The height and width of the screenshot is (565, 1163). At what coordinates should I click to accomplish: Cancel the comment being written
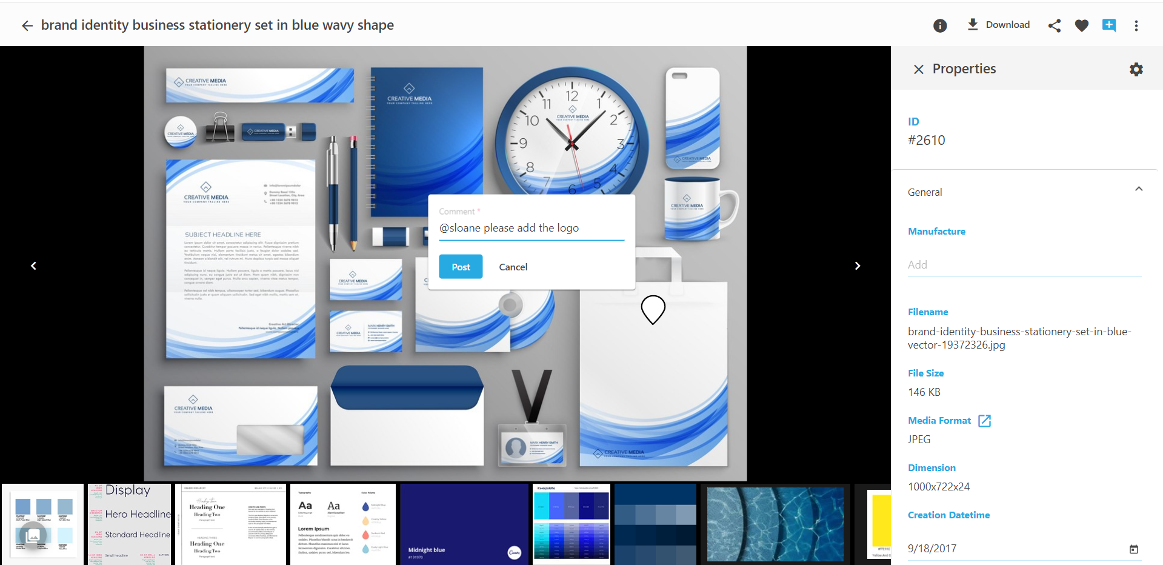pos(513,267)
